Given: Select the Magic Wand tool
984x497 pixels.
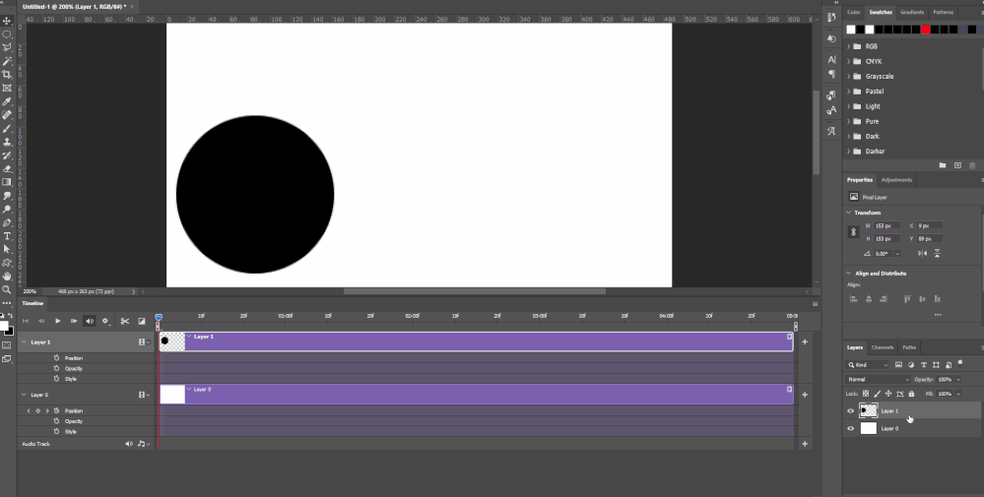Looking at the screenshot, I should pos(7,61).
